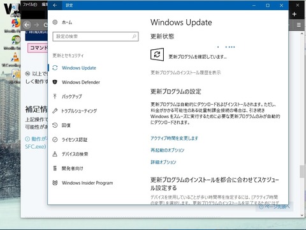This screenshot has height=230, width=306.
Task: Open a new browser tab with plus
Action: pyautogui.click(x=295, y=14)
